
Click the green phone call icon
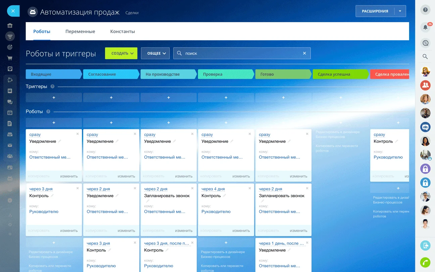click(425, 262)
